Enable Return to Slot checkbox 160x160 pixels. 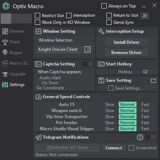pyautogui.click(x=109, y=15)
